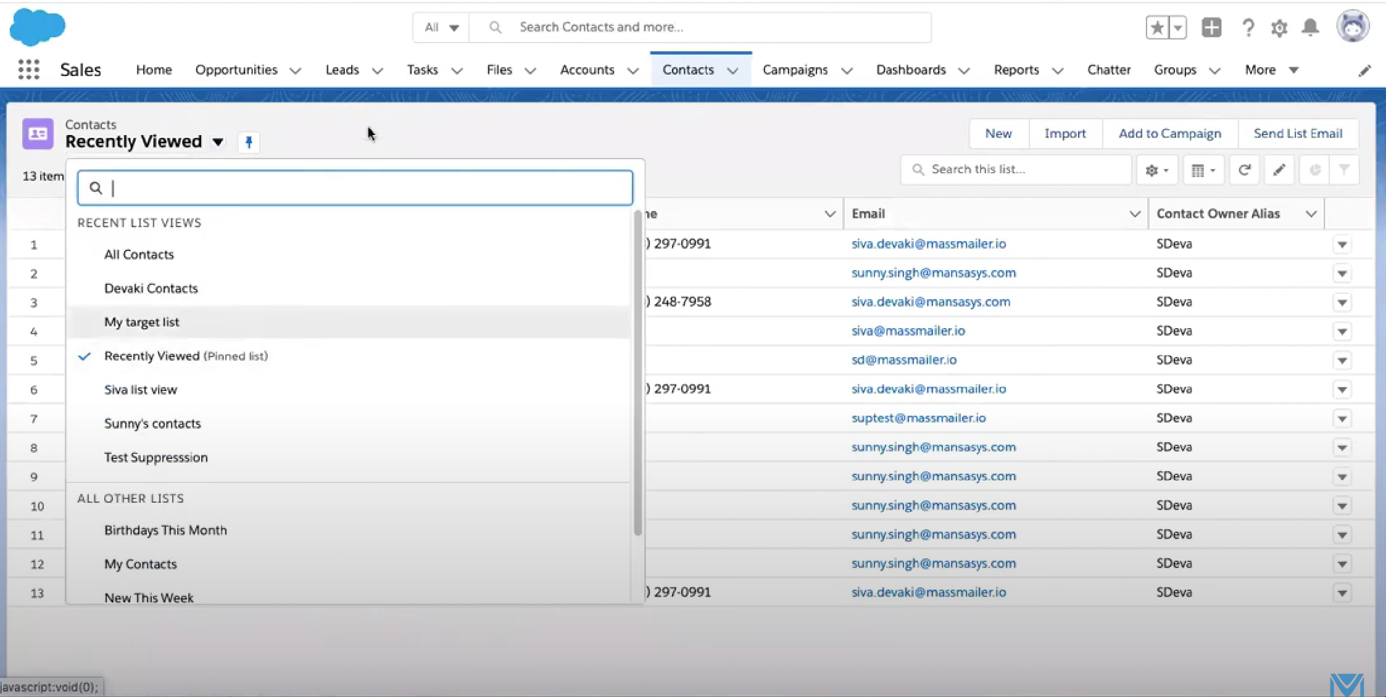
Task: Expand the Email column header chevron
Action: [1134, 214]
